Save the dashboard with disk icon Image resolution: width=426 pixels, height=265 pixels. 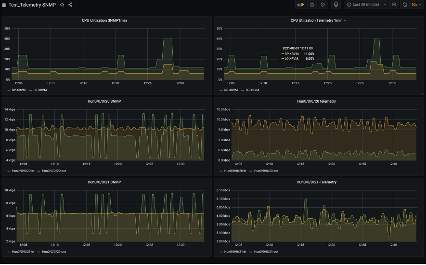point(312,5)
